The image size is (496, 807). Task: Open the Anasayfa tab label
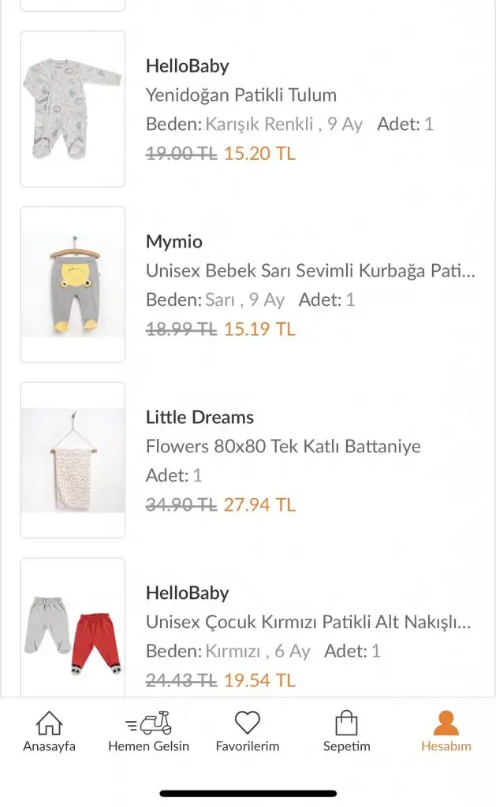49,746
